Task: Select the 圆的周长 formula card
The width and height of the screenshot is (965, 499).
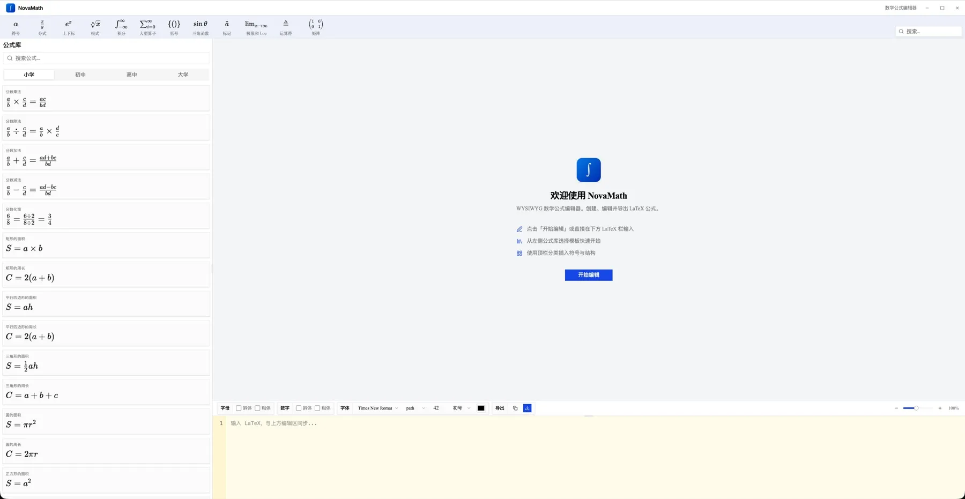Action: pyautogui.click(x=106, y=451)
